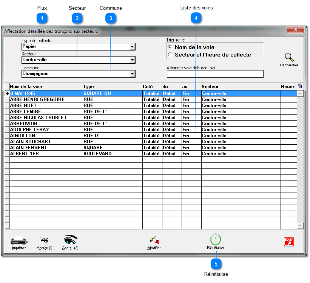Select the ALBERT 1ER street row
The width and height of the screenshot is (310, 283).
[x=25, y=154]
